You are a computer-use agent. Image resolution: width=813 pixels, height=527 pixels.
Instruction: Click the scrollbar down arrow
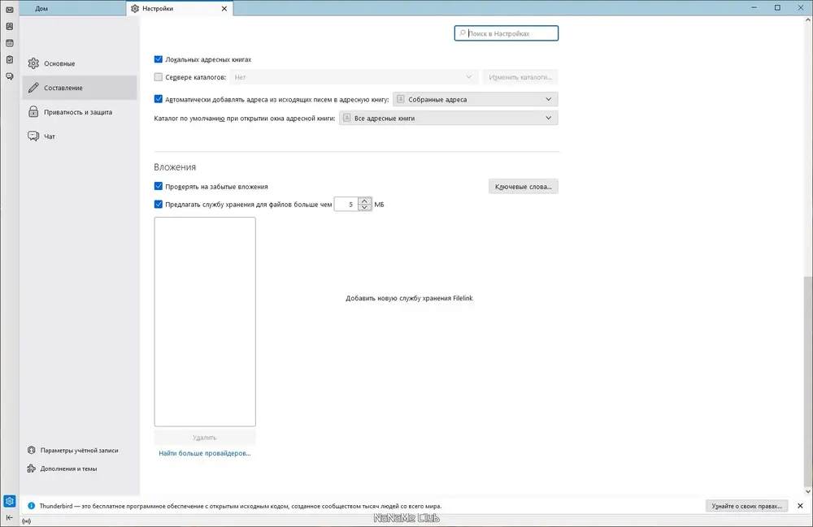point(808,491)
